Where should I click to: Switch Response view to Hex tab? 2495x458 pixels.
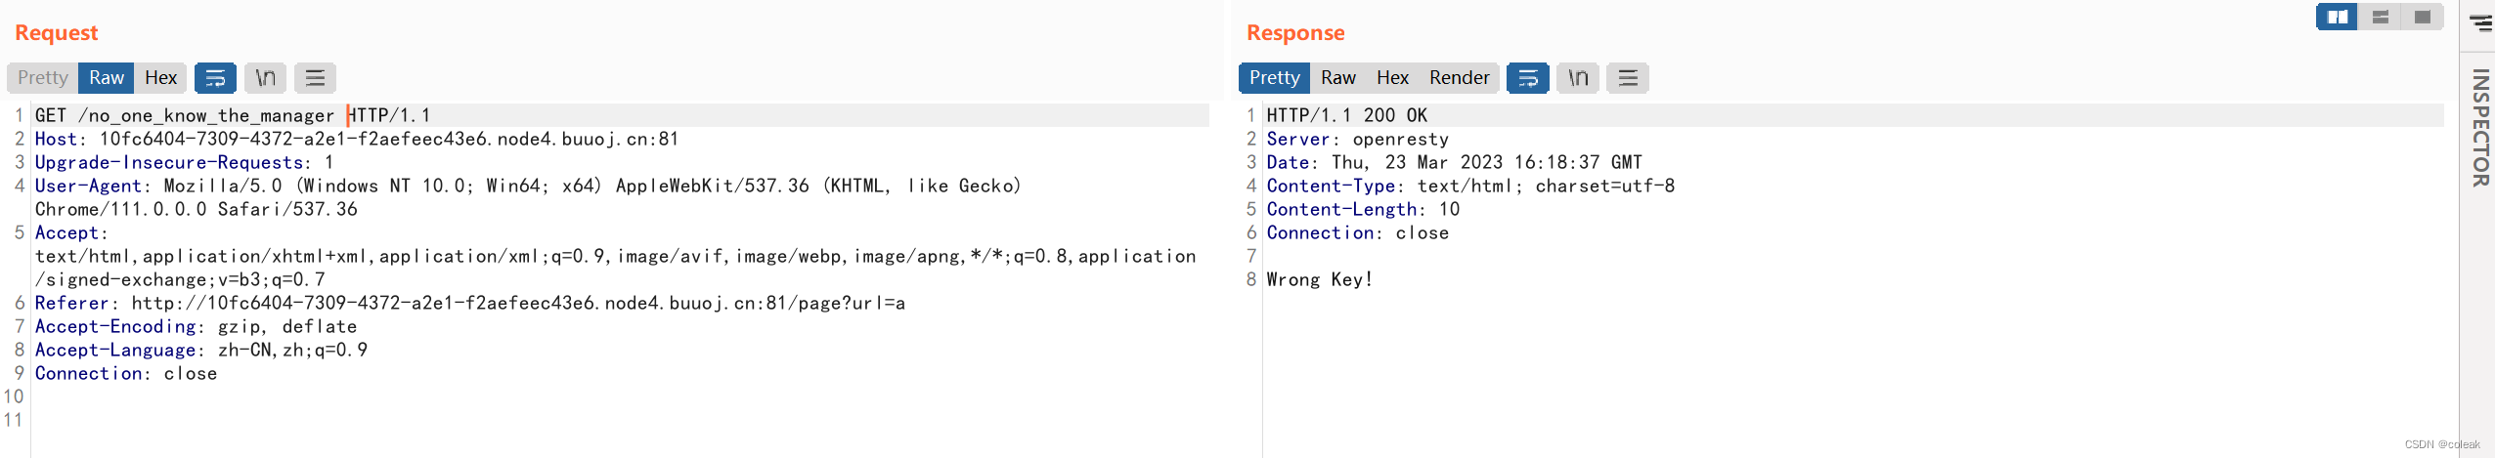(1392, 78)
